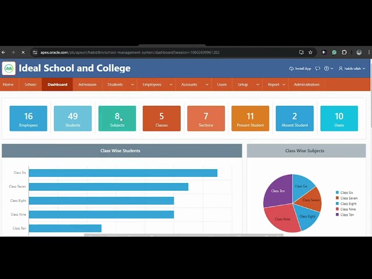Open the 16 Employees card
Screen dimensions: 372x279
point(28,119)
